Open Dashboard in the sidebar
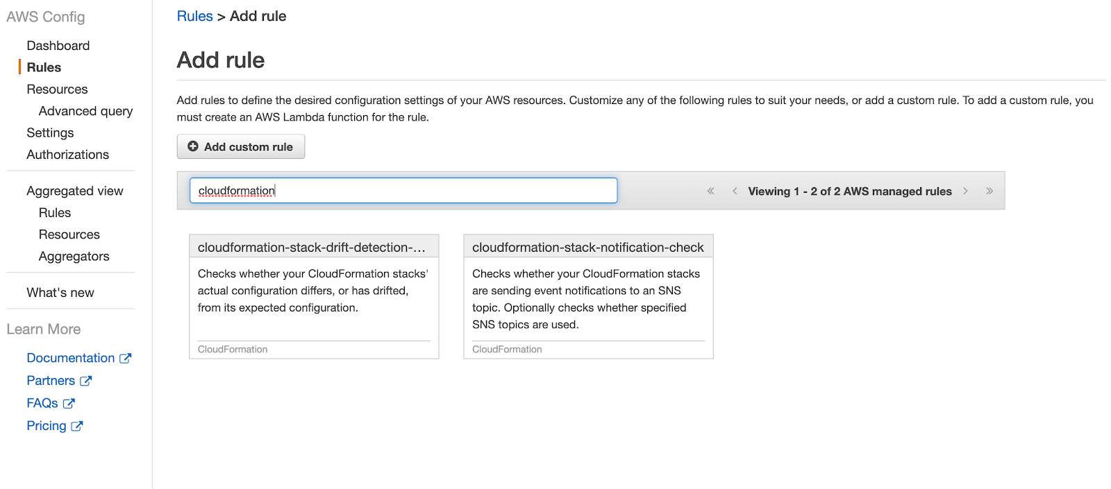 coord(58,46)
